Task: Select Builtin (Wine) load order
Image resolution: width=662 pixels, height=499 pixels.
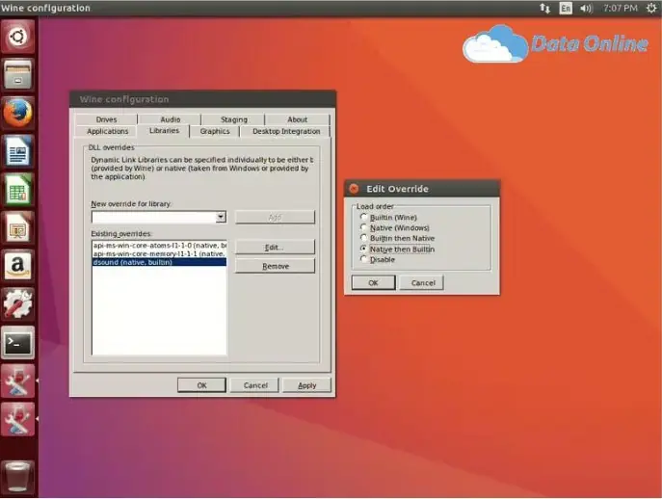Action: [x=389, y=217]
